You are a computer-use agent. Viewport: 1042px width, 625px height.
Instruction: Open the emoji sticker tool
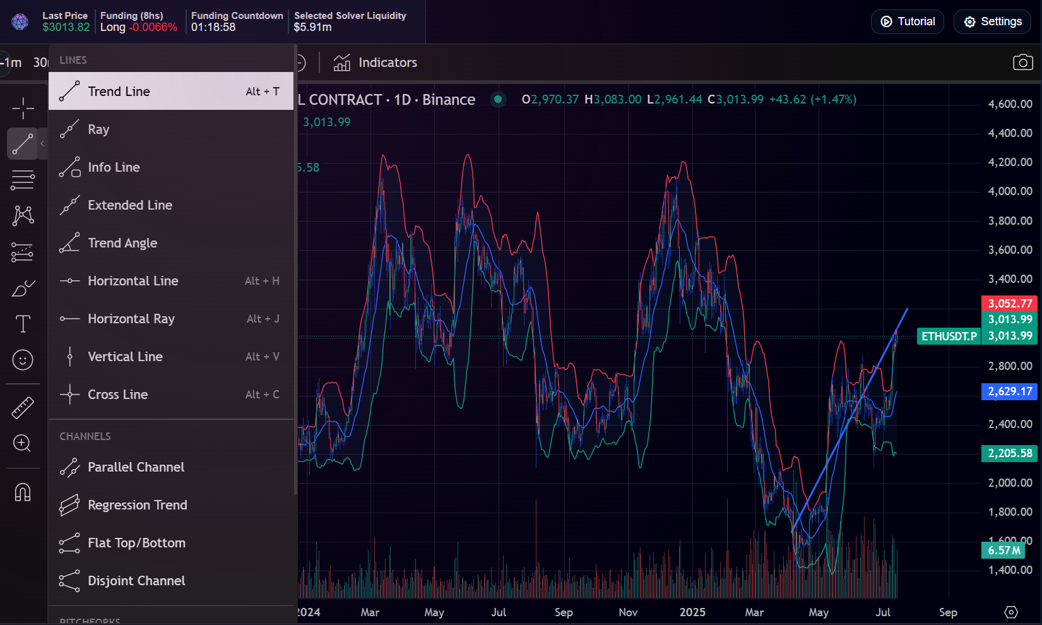23,360
